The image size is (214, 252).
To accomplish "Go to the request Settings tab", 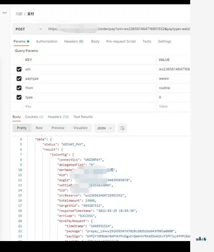I will click(164, 41).
